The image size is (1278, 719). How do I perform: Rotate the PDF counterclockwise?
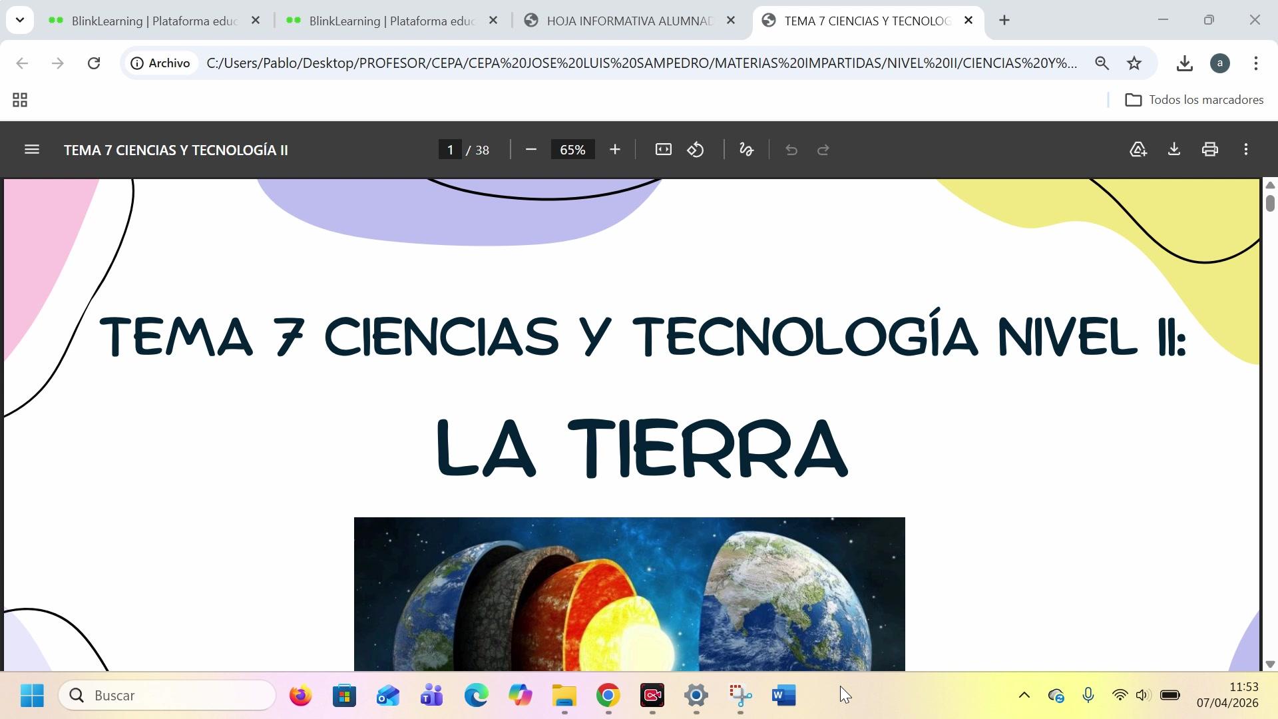[696, 150]
